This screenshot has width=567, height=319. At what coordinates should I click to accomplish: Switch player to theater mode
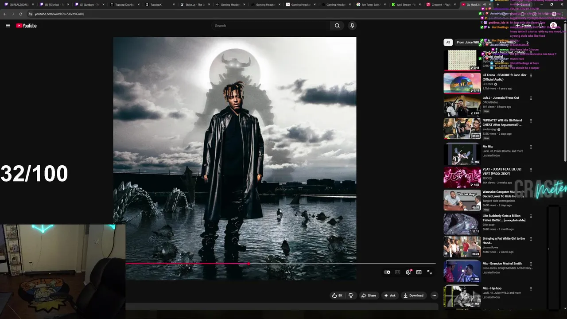[x=419, y=272]
